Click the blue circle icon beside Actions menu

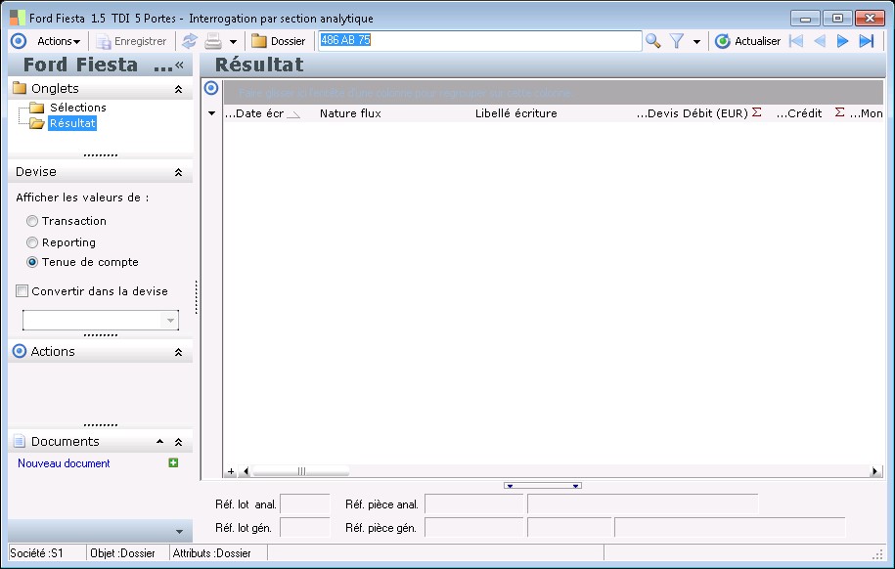19,41
